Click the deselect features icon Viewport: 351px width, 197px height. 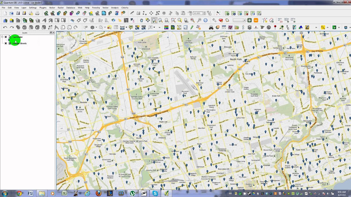tap(109, 27)
